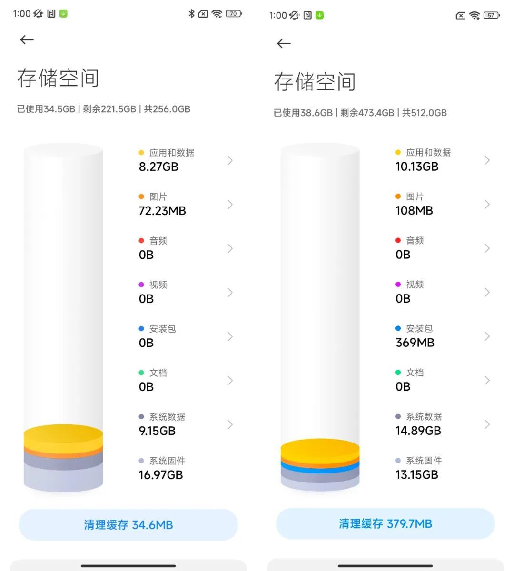Open the 72.23MB pictures chevron
Image resolution: width=514 pixels, height=571 pixels.
(x=230, y=205)
